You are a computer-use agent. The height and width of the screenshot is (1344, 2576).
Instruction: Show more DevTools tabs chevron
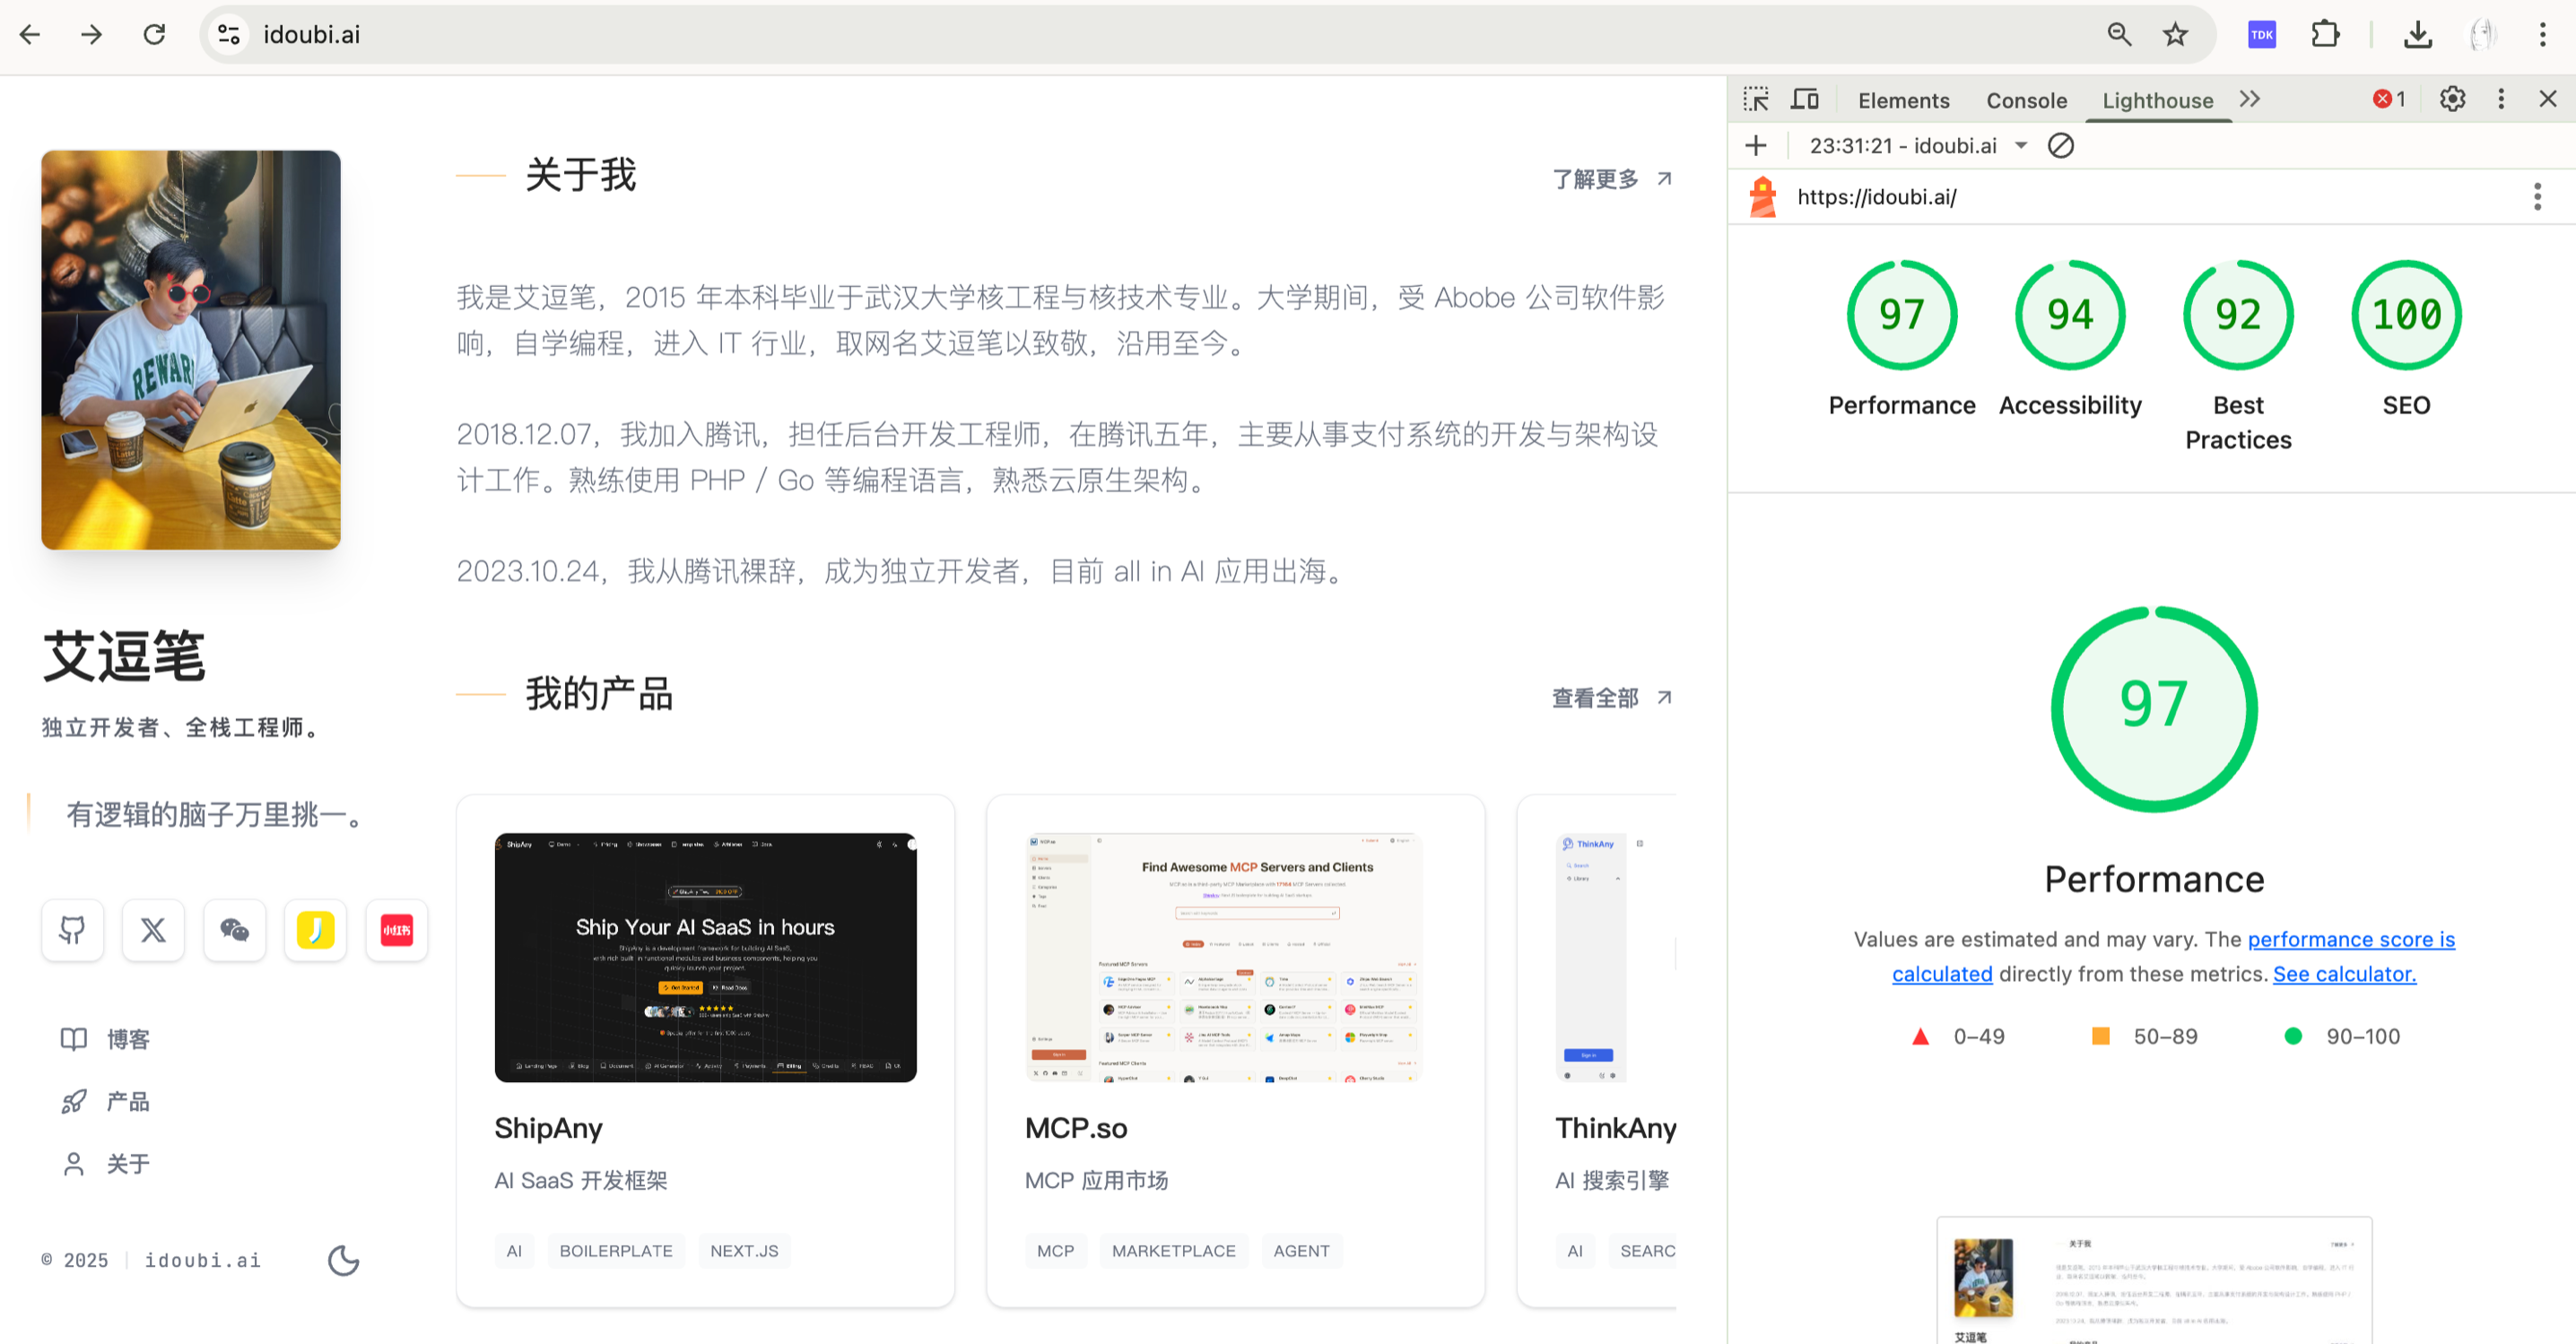click(x=2250, y=99)
